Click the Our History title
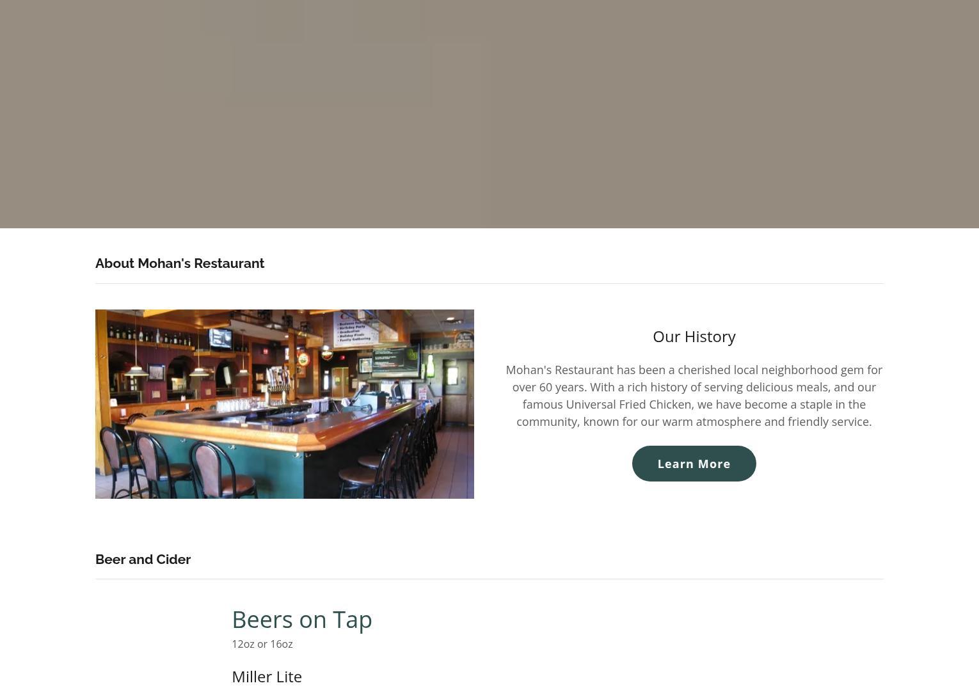Screen dimensions: 979x697 pyautogui.click(x=694, y=336)
